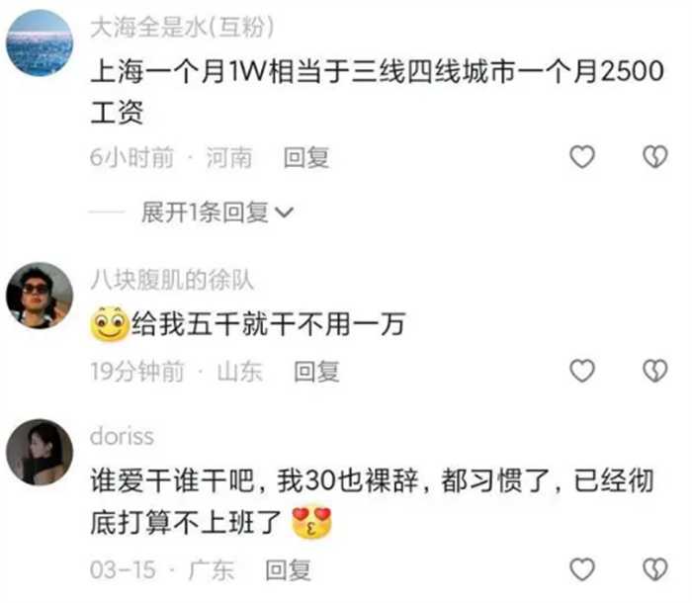Dislike the comment by 八块腹肌的徐队

pos(654,371)
